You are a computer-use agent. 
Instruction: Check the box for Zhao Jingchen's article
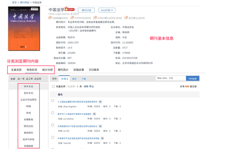pos(53,100)
